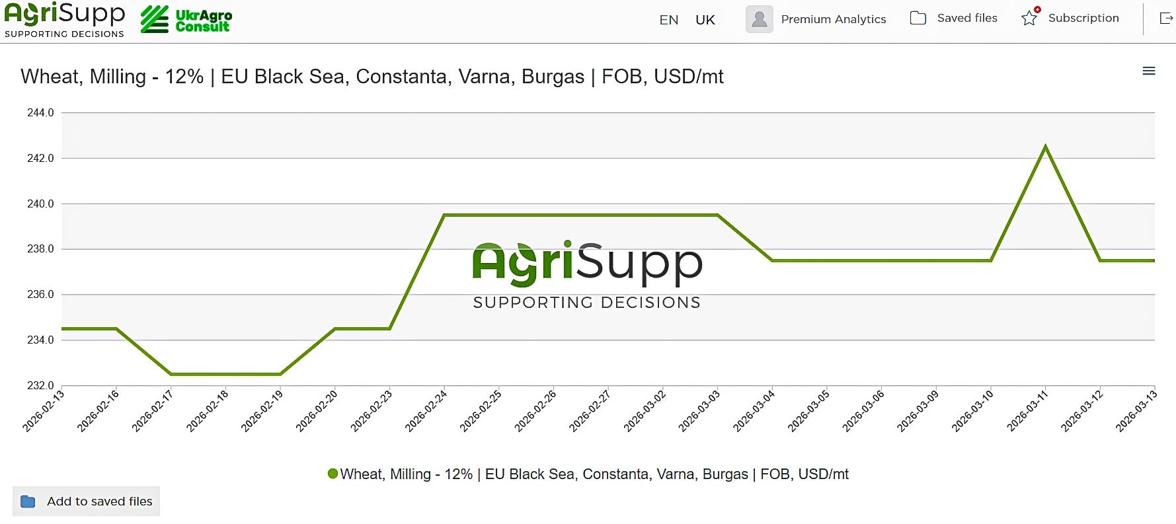Click the blue folder icon near bottom

coord(28,502)
